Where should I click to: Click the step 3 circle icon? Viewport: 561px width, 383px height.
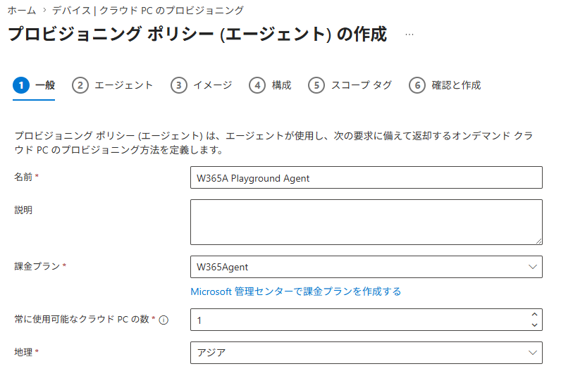coord(179,85)
